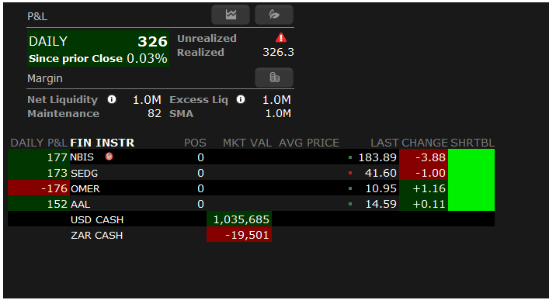
Task: Click the Since prior Close 0.03% value
Action: [147, 58]
